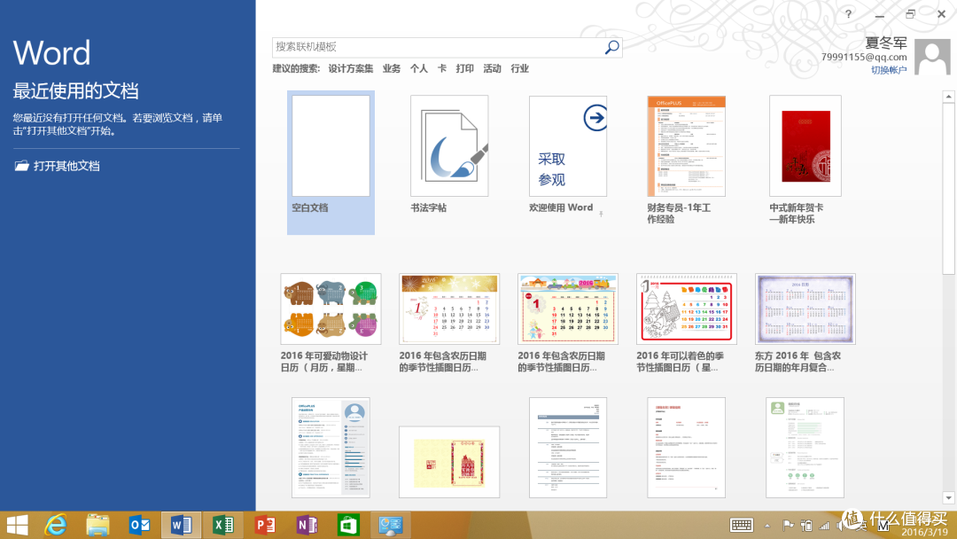Select the plain text resume thumbnail
957x539 pixels.
568,448
